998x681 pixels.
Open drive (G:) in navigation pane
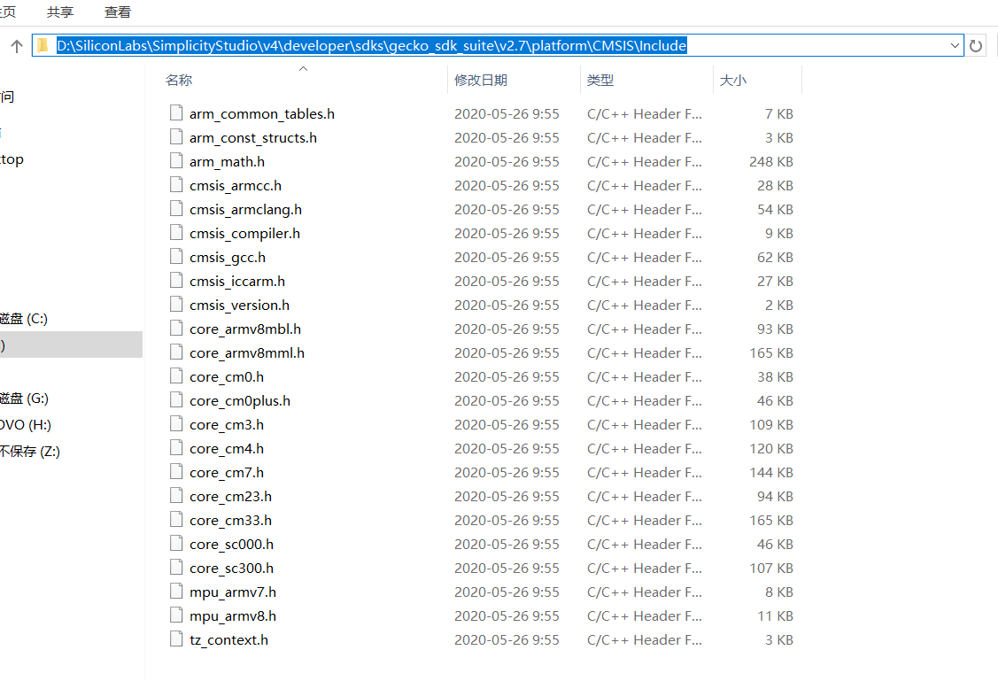pos(24,399)
